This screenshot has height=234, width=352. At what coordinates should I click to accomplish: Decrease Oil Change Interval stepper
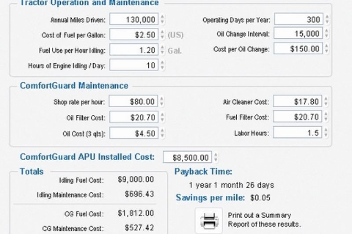click(x=326, y=36)
